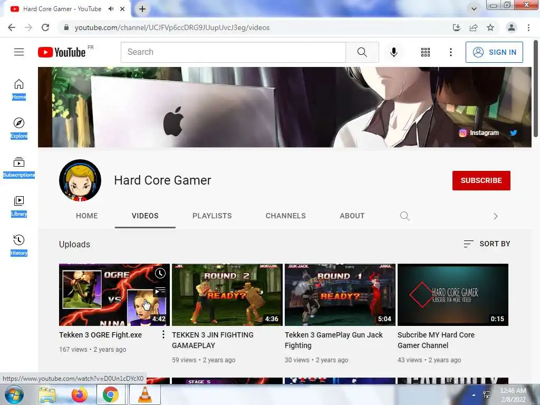Add Tekken 3 OGRE video to Watch Later
This screenshot has height=405, width=540.
(x=160, y=274)
